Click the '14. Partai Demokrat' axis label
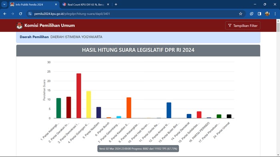 point(180,131)
